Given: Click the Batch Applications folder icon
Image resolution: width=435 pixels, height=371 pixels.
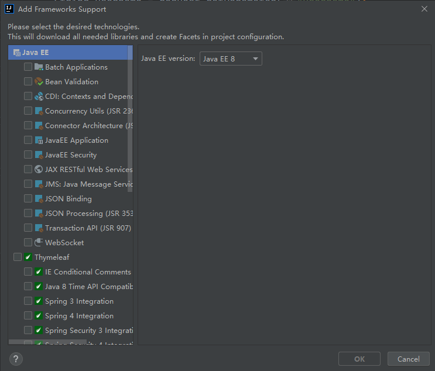Looking at the screenshot, I should (x=39, y=67).
